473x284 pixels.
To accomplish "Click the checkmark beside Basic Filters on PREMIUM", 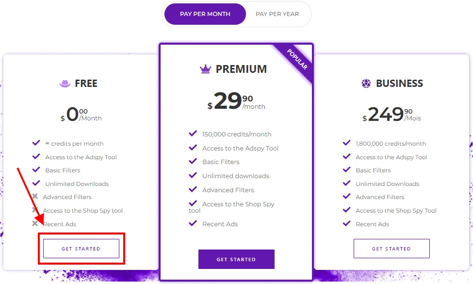I will [192, 161].
